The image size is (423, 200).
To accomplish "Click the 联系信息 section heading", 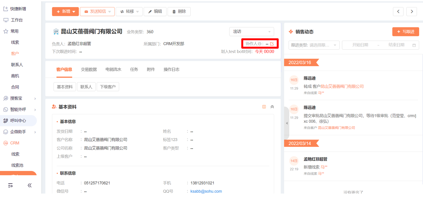I will 68,173.
